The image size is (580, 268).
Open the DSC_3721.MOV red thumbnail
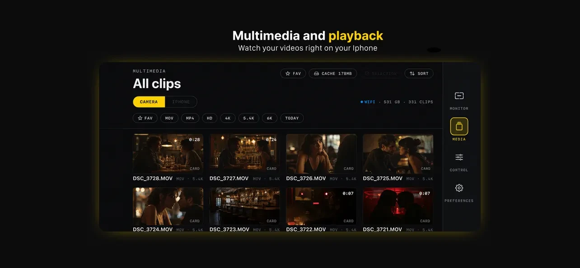click(x=398, y=207)
